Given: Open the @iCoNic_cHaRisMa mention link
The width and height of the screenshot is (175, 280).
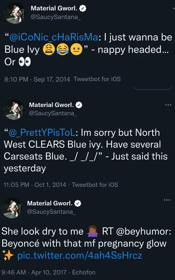Looking at the screenshot, I should [x=51, y=37].
